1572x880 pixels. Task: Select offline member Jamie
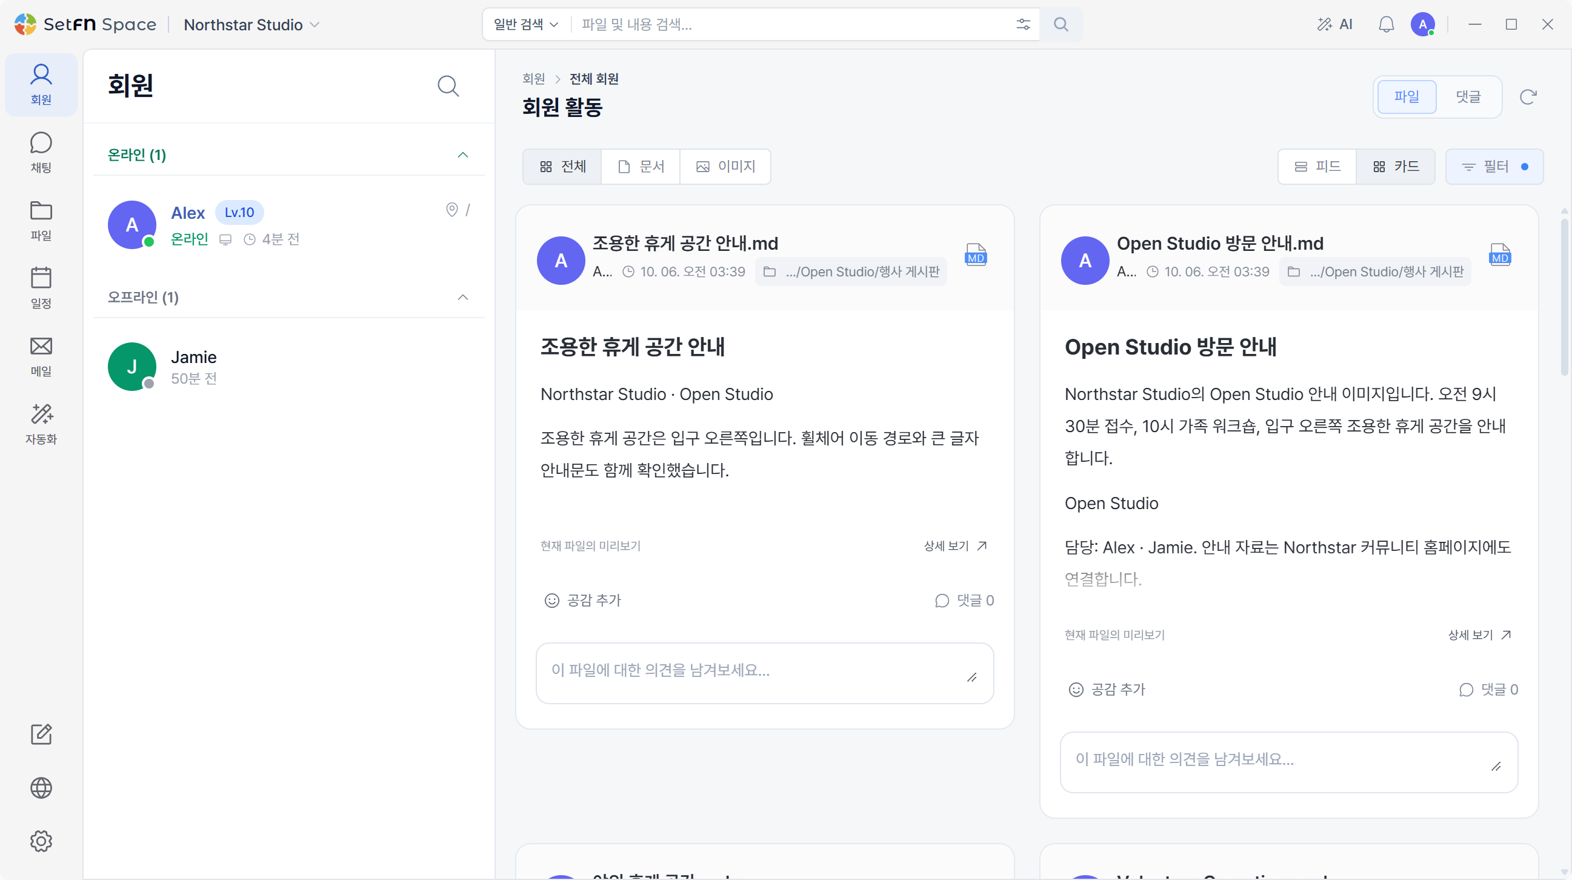point(289,367)
